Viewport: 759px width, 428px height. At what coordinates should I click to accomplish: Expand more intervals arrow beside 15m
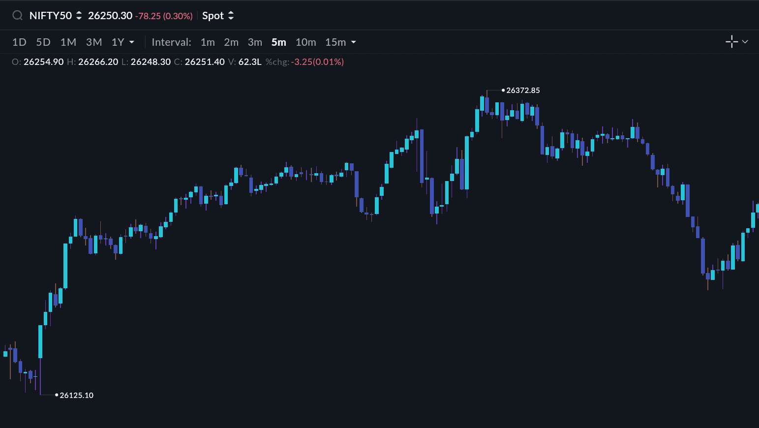[354, 42]
